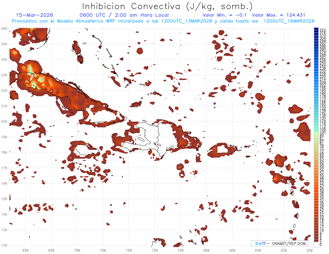Click the light green 100 colorbar swatch
The image size is (329, 254).
316,133
